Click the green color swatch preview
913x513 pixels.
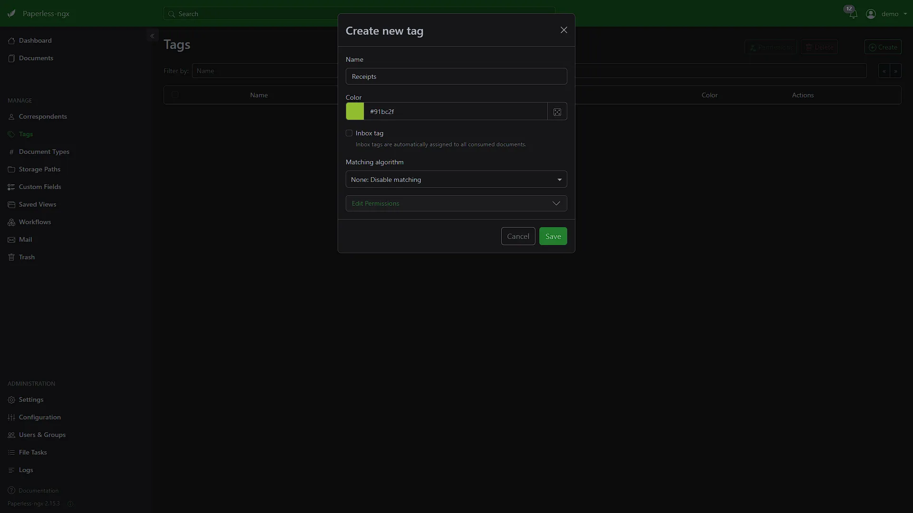355,112
